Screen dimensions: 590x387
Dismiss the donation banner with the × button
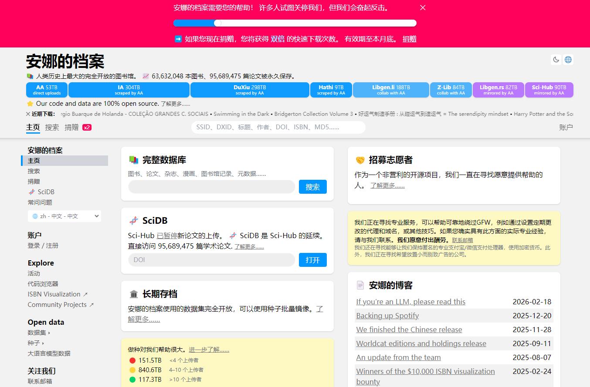[x=422, y=7]
